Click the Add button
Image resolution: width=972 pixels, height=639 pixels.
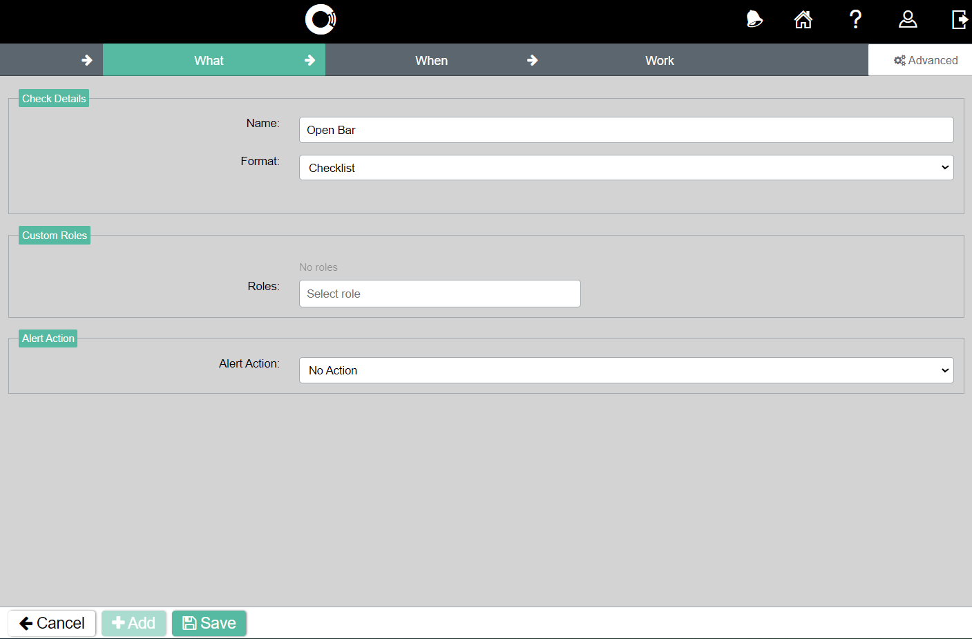(x=134, y=623)
